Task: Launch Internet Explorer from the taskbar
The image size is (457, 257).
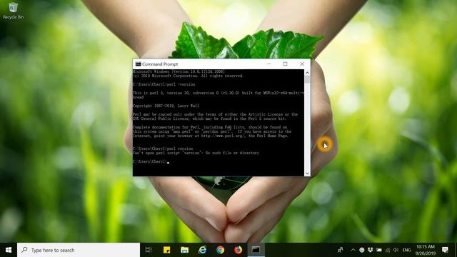Action: click(202, 250)
